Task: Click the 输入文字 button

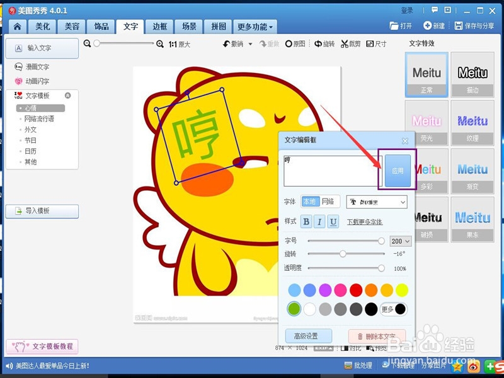Action: (x=42, y=49)
